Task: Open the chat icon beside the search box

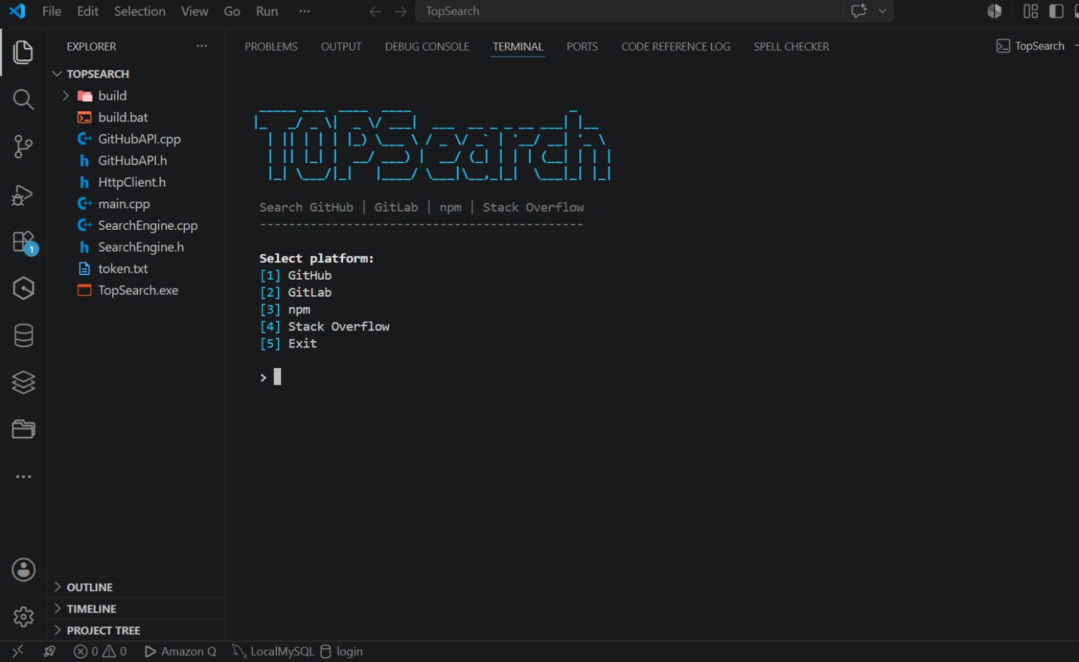Action: [x=859, y=11]
